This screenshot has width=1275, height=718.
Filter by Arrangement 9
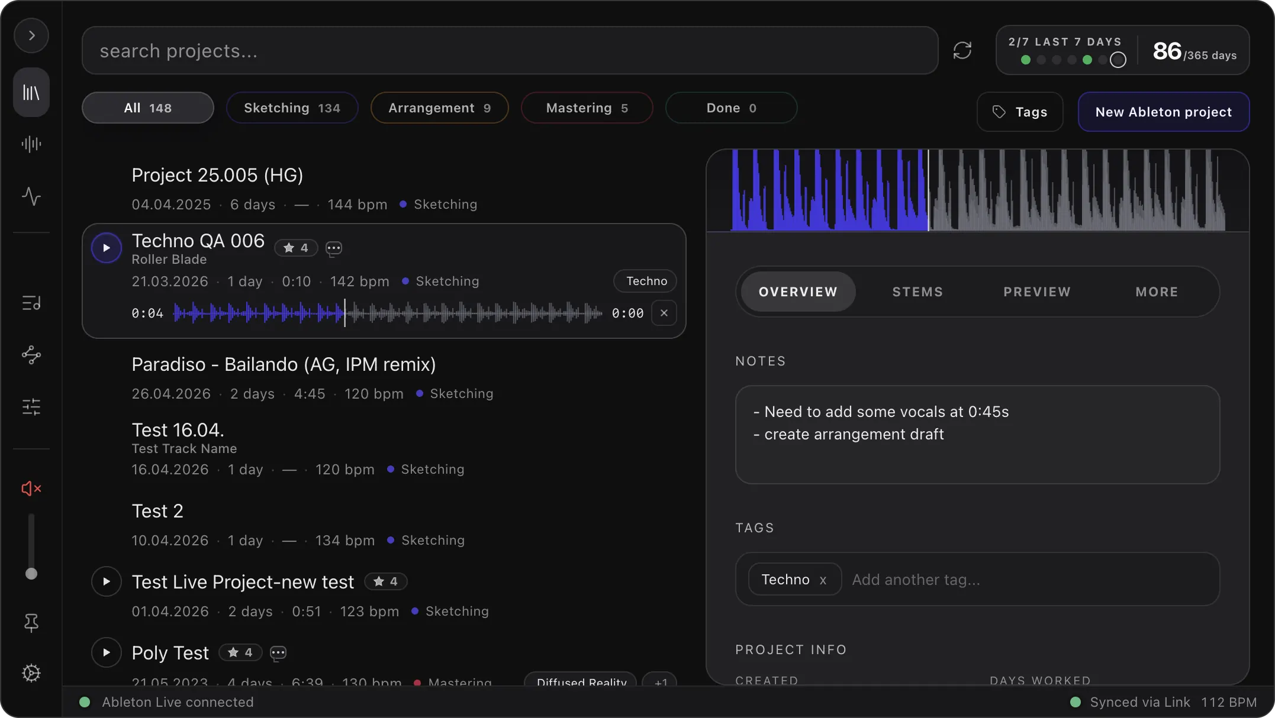[439, 108]
